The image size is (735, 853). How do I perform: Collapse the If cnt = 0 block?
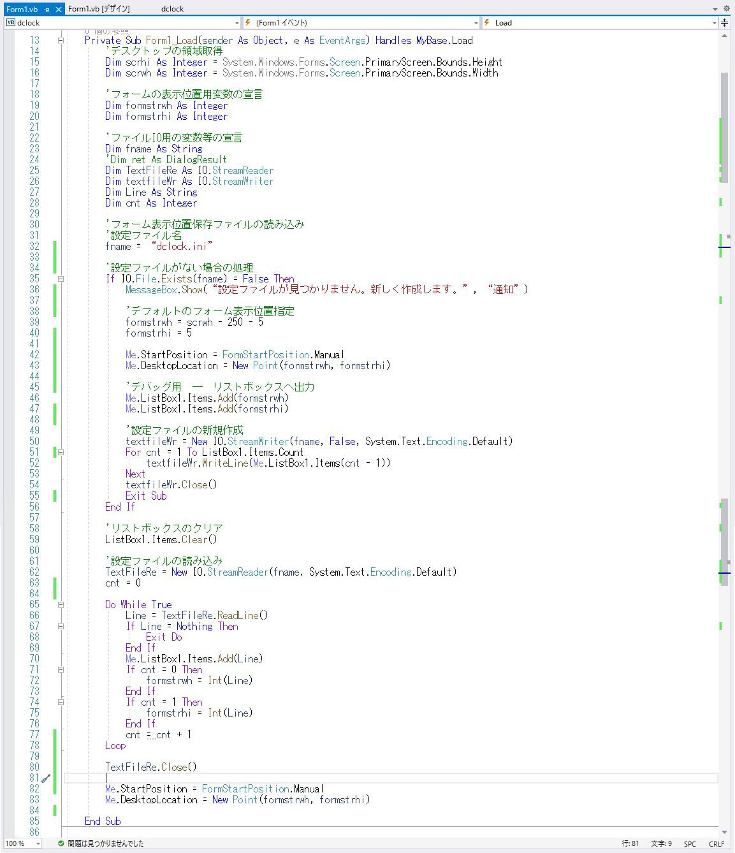tap(61, 669)
